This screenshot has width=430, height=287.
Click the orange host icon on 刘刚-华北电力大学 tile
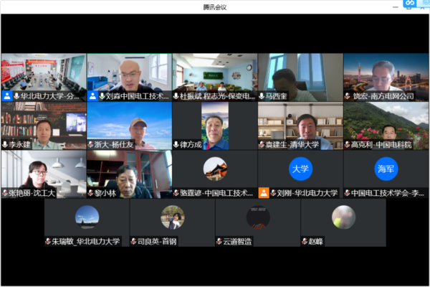[264, 193]
